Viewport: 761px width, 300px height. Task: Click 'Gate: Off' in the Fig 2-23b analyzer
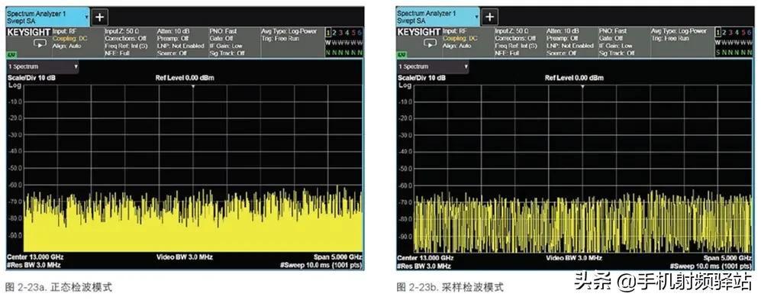611,38
